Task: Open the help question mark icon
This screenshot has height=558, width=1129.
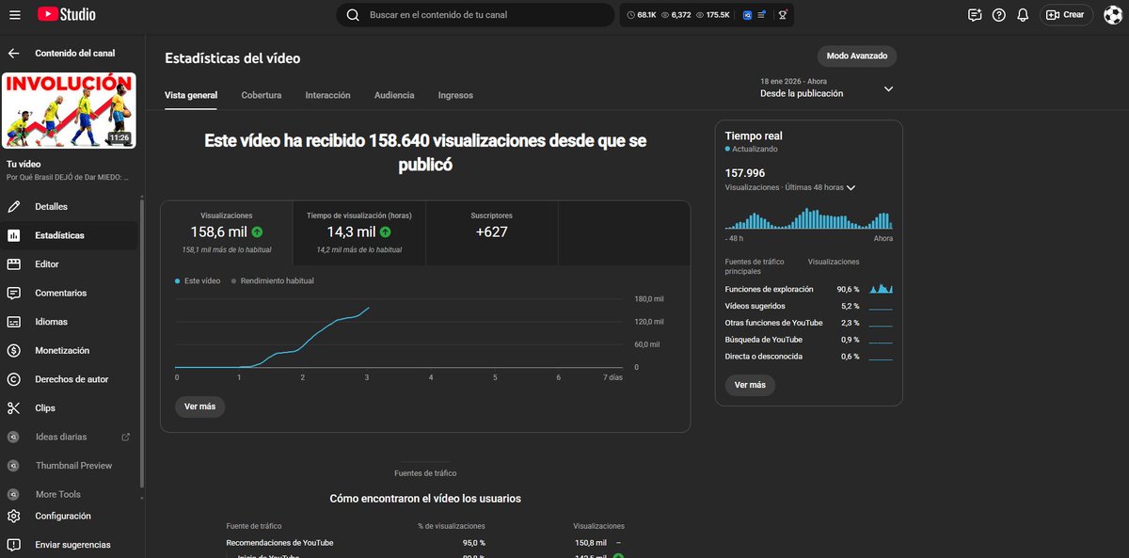Action: pyautogui.click(x=998, y=15)
